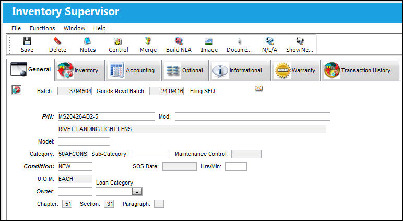Expand the Loan Category dropdown
Viewport: 403px width, 221px height.
point(137,191)
